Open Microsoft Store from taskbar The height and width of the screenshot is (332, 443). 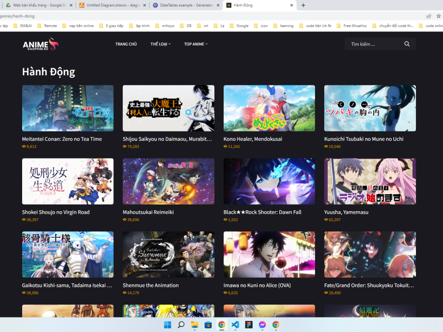(x=208, y=325)
